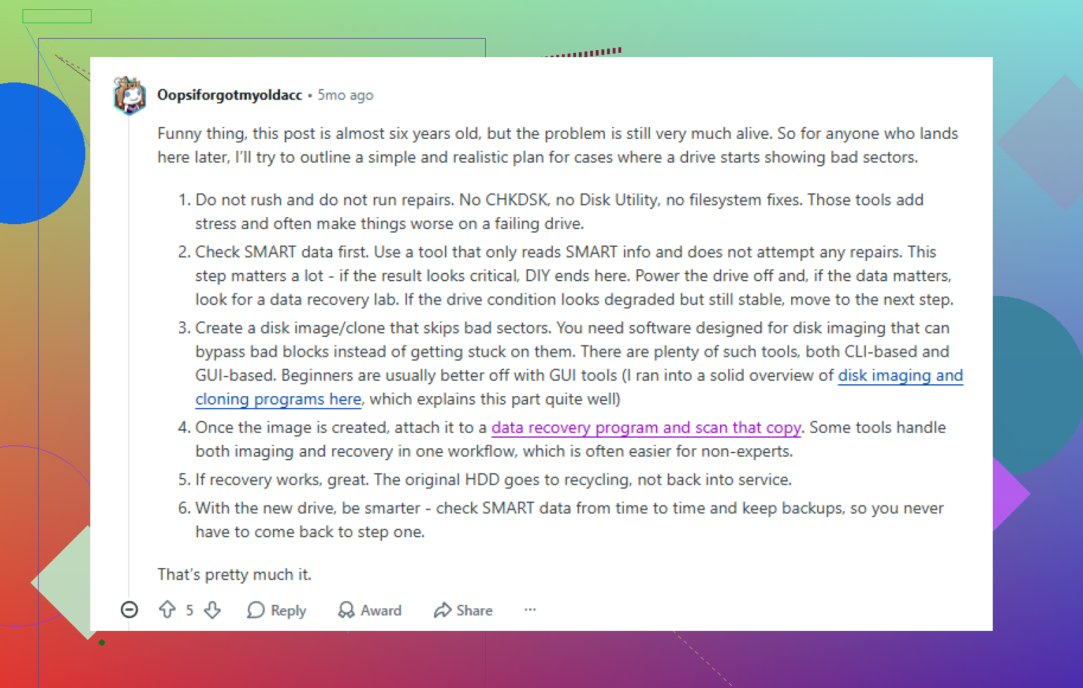The height and width of the screenshot is (688, 1083).
Task: Click the vote count number 5
Action: [190, 610]
